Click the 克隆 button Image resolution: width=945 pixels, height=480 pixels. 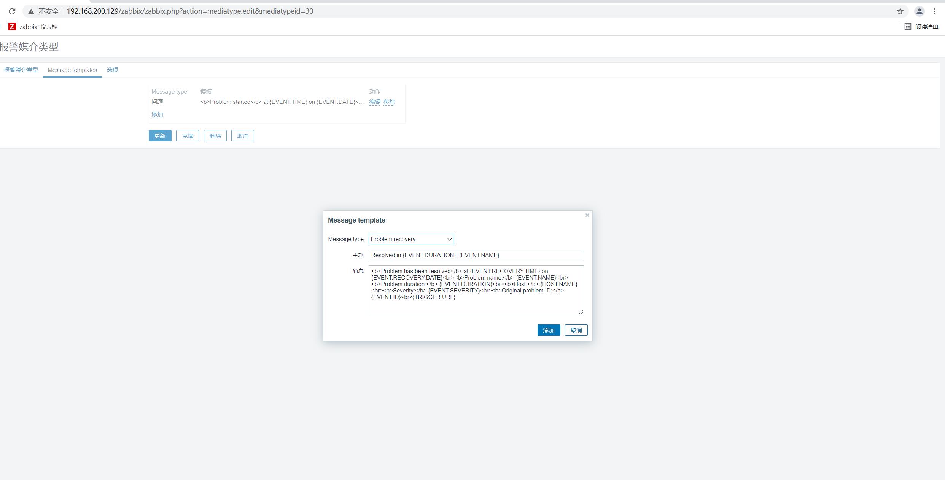coord(188,136)
